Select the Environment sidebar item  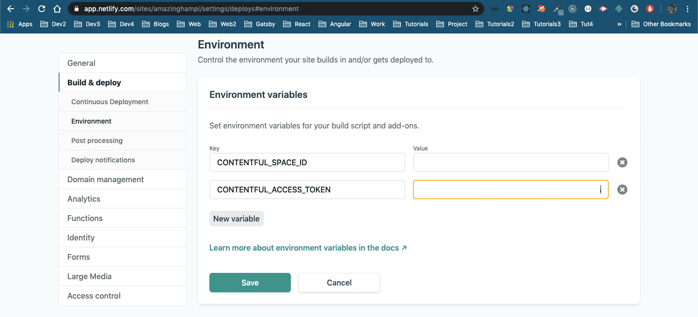(x=122, y=121)
